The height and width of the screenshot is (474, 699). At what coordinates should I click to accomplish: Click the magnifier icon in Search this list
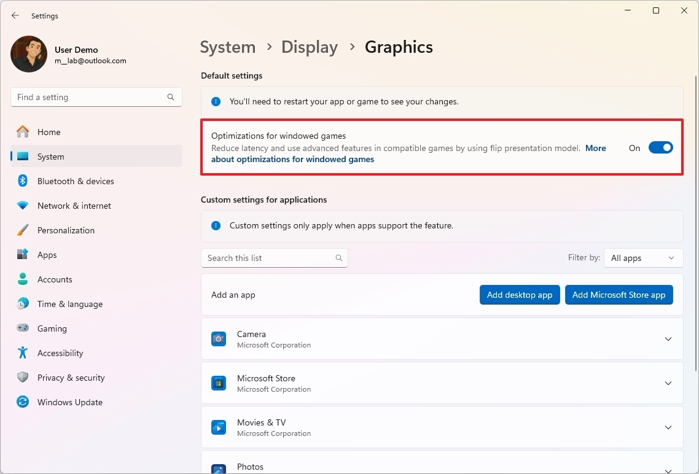click(339, 258)
